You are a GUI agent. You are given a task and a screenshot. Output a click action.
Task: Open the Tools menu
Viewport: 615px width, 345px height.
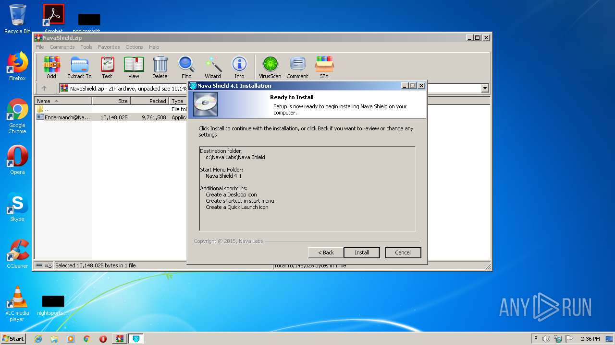(86, 47)
